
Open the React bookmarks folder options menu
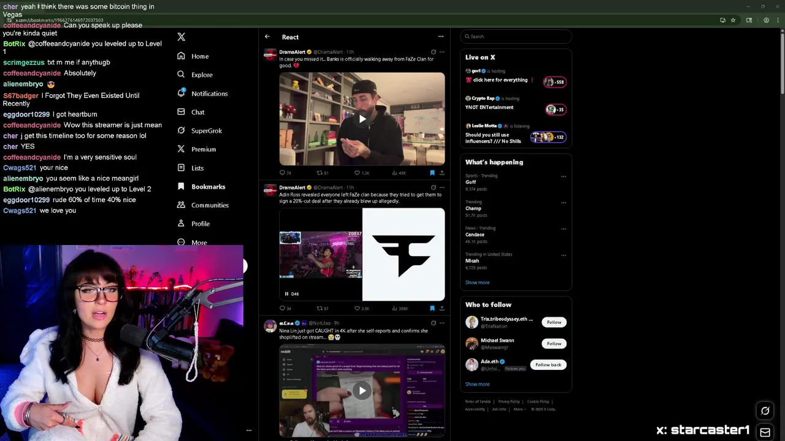tap(440, 37)
